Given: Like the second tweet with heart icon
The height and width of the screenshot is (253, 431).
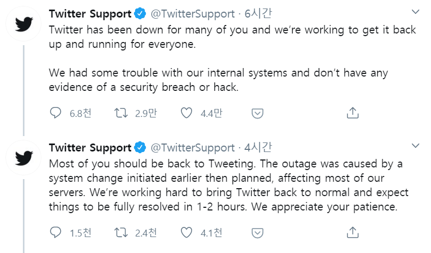Looking at the screenshot, I should pyautogui.click(x=186, y=232).
